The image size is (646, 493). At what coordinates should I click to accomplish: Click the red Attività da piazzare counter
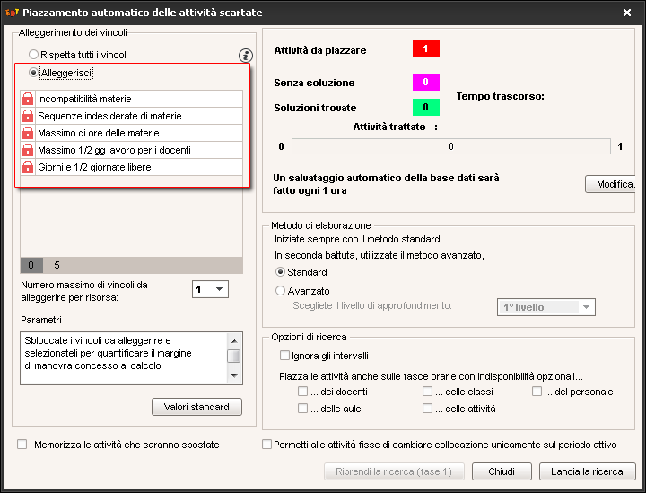click(426, 49)
